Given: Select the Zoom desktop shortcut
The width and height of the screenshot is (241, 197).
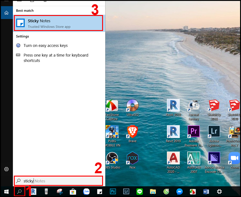Looking at the screenshot, I should pyautogui.click(x=234, y=161).
